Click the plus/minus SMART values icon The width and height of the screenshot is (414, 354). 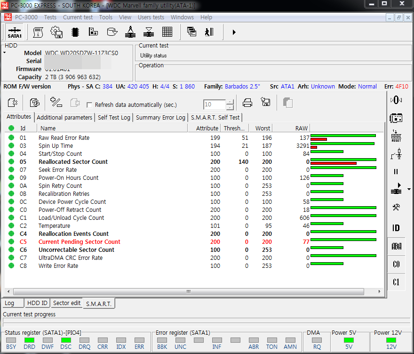56,102
